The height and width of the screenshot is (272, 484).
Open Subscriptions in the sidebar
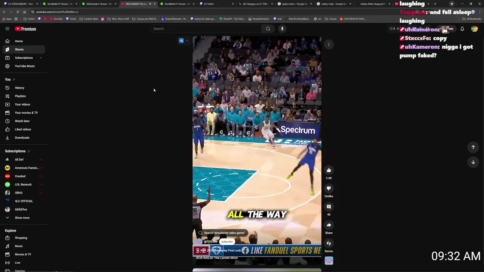click(24, 58)
